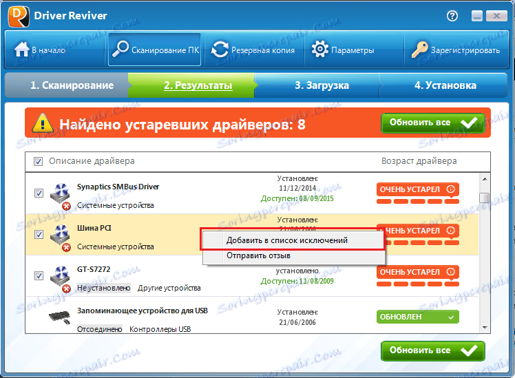Open «Резервная копия» backup tab
Image resolution: width=515 pixels, height=378 pixels.
[x=253, y=50]
